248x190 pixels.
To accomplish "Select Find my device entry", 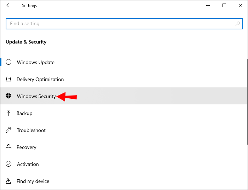I will pos(33,181).
